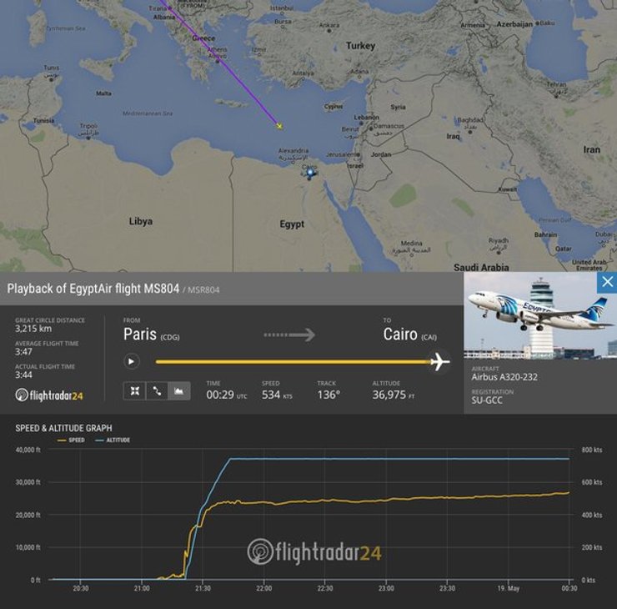Click the fit-to-map expand arrows icon

click(x=134, y=390)
